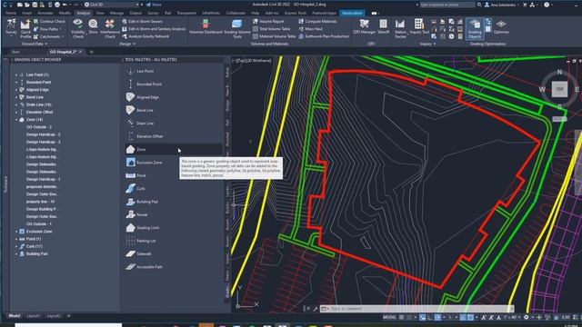Viewport: 582px width, 327px height.
Task: Run the grading Optimize command
Action: (x=501, y=26)
